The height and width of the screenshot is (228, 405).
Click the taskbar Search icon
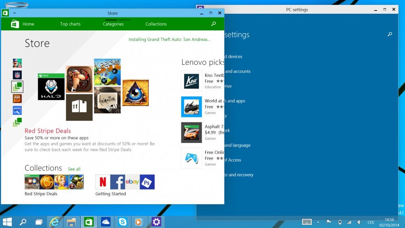coord(23,222)
